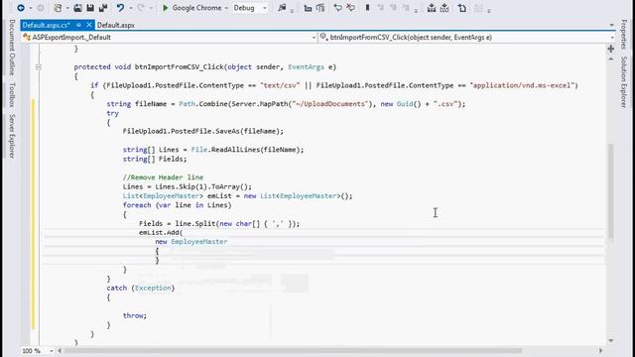This screenshot has height=357, width=635.
Task: Open the Toolbox side panel
Action: pyautogui.click(x=12, y=95)
